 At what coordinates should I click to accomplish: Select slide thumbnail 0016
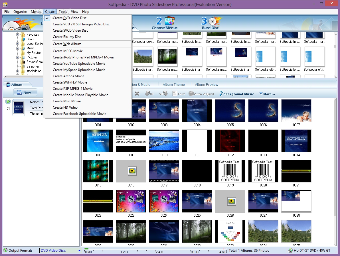pyautogui.click(x=131, y=171)
